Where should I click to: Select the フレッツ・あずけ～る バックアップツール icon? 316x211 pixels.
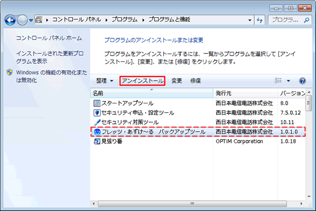[97, 132]
